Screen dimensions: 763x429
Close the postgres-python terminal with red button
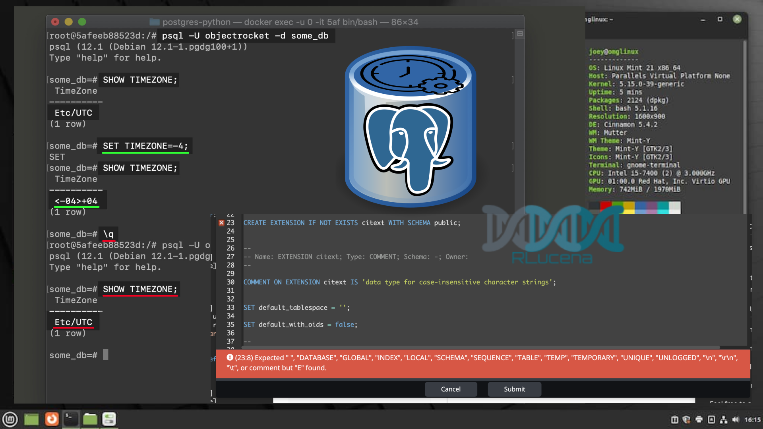pyautogui.click(x=55, y=22)
